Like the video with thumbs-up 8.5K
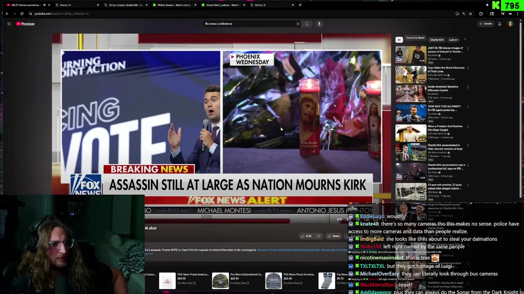The image size is (524, 294). point(306,236)
